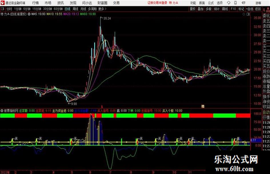Click the month 11 timeline marker
Viewport: 270px width, 174px height.
click(x=190, y=172)
